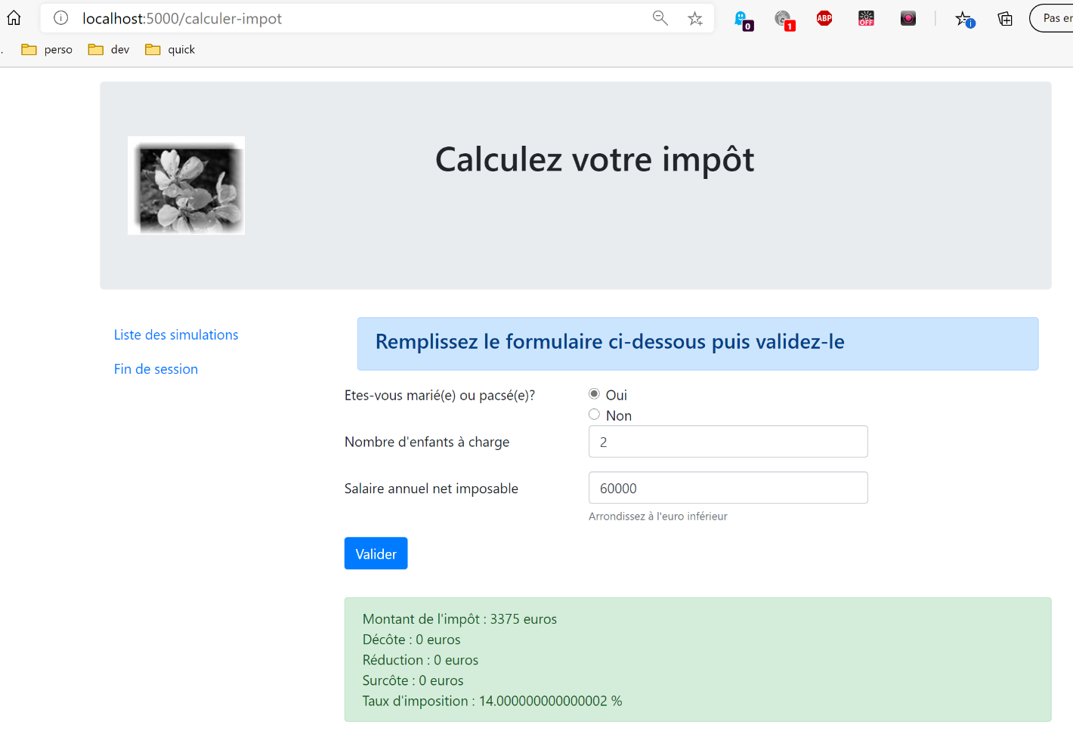This screenshot has width=1073, height=740.
Task: Open the Ghostery ghost extension icon
Action: 742,19
